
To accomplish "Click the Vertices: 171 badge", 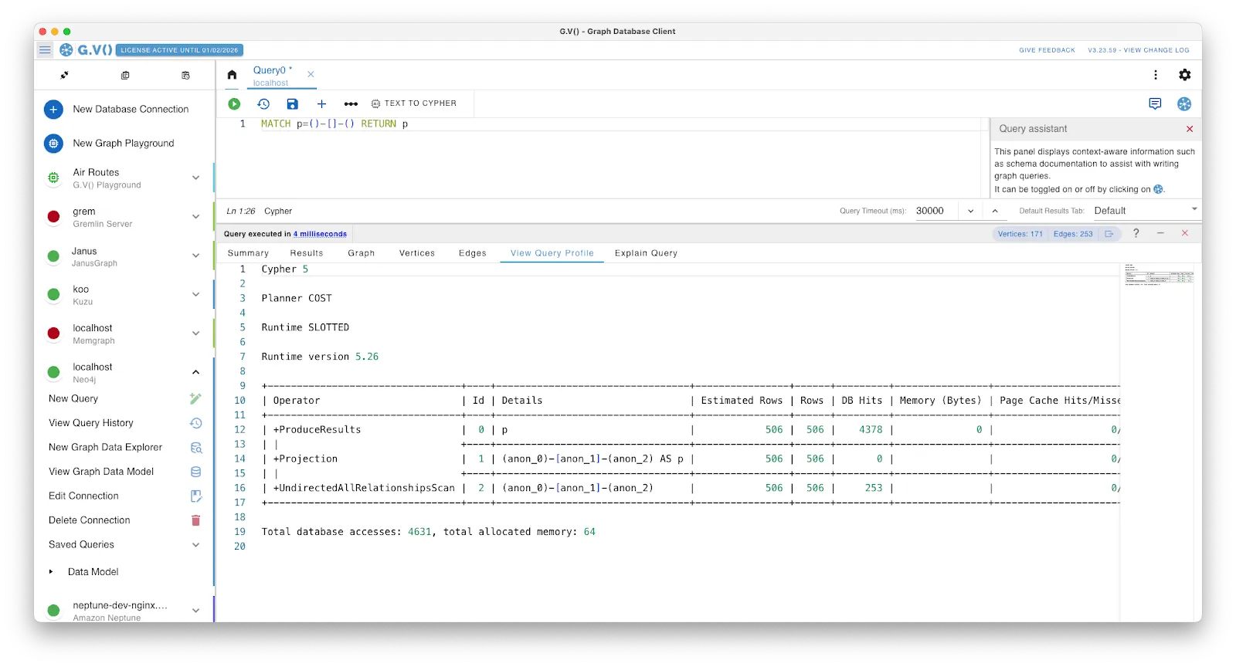I will pyautogui.click(x=1020, y=234).
